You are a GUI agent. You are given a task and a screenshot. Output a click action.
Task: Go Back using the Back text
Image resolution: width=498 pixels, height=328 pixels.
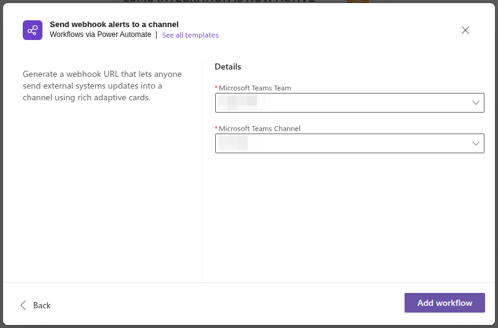[x=42, y=305]
